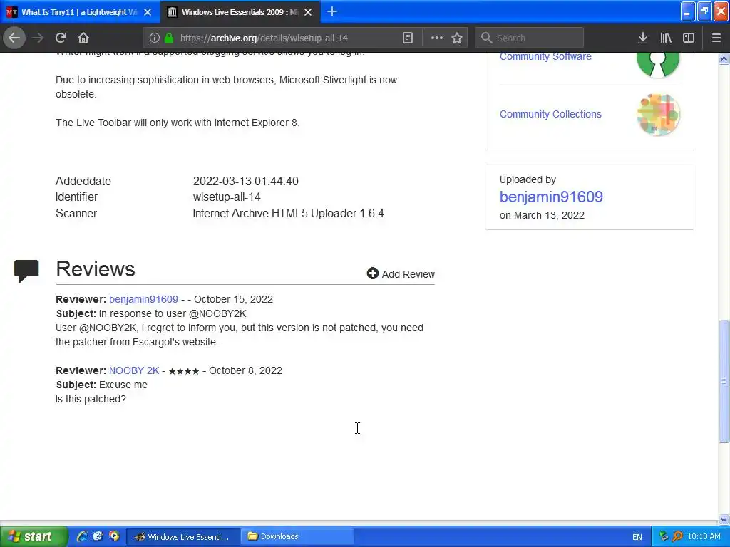Focus the browser Search box
This screenshot has width=730, height=547.
(x=530, y=38)
